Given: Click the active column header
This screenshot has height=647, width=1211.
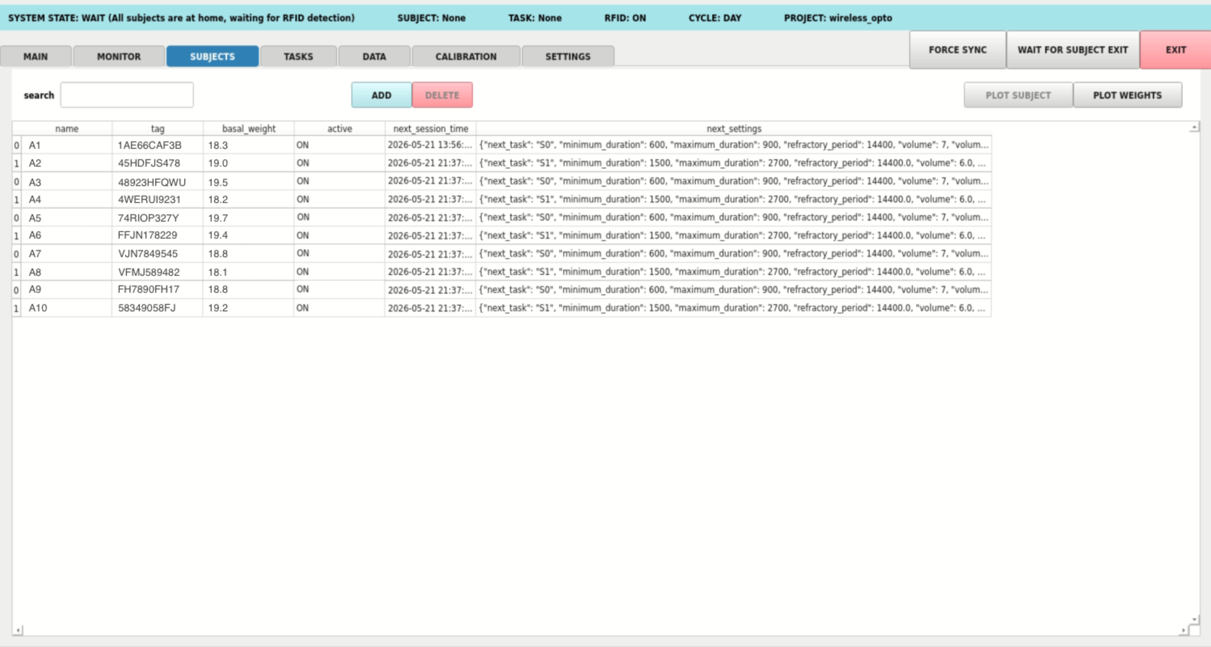Looking at the screenshot, I should (x=340, y=128).
